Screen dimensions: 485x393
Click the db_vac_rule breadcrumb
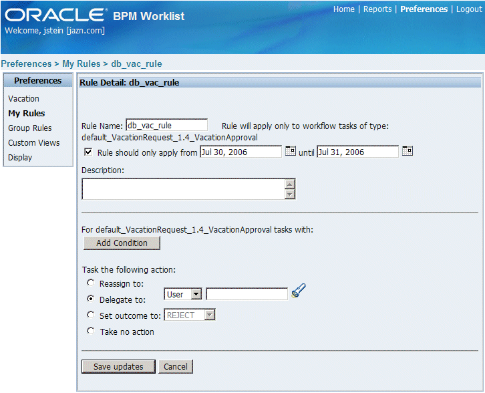[x=136, y=63]
